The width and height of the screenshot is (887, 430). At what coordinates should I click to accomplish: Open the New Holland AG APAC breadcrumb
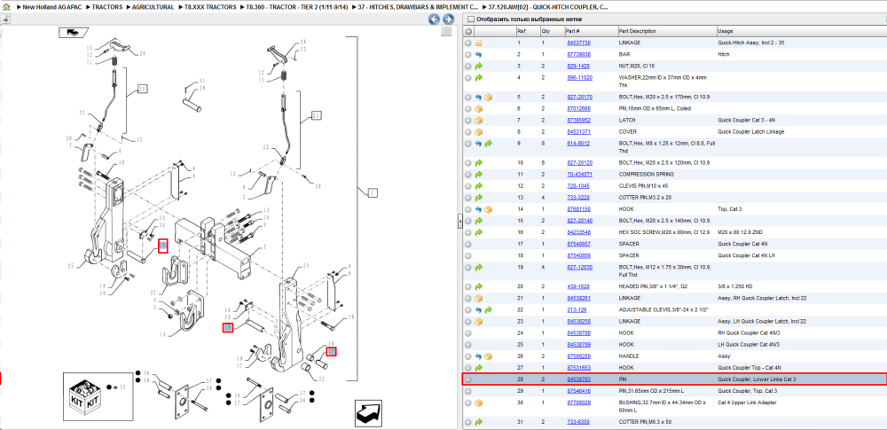point(52,7)
